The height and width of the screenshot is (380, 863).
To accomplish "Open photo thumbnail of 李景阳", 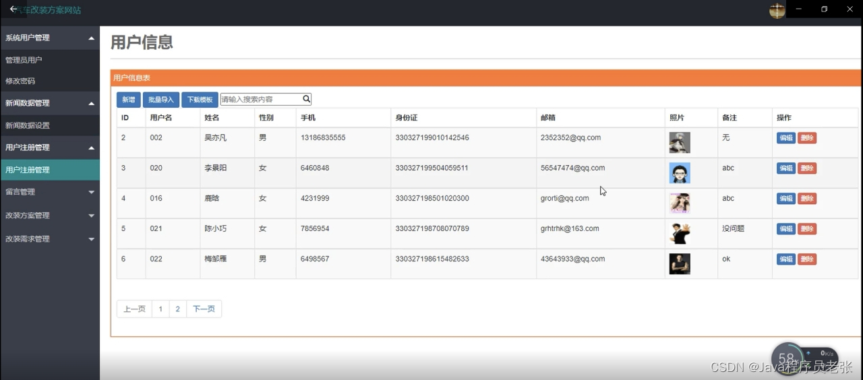I will click(x=680, y=173).
